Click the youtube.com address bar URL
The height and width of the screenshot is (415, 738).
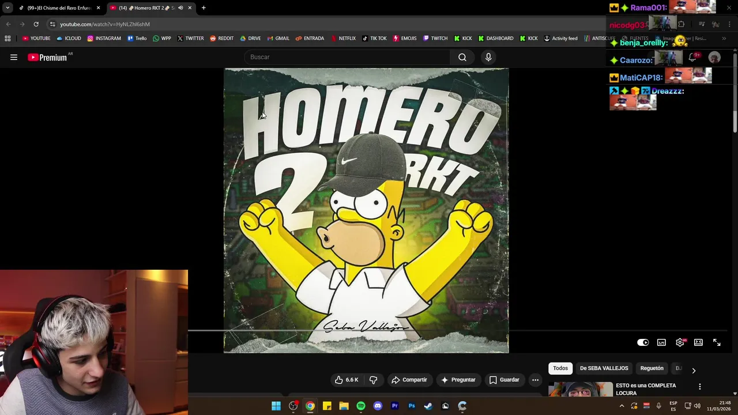coord(105,24)
